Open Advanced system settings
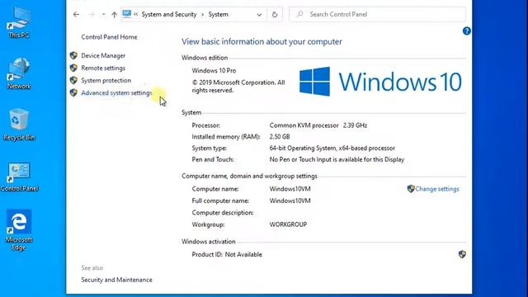The image size is (528, 297). [x=116, y=93]
